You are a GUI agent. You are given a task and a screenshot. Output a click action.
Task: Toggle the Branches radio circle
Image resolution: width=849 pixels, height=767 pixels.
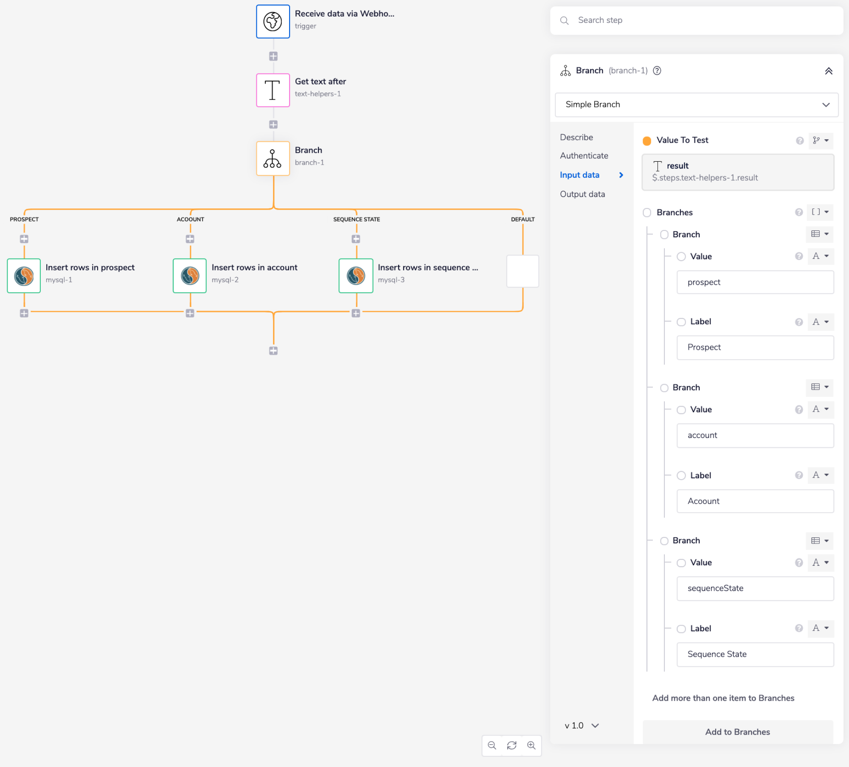point(647,212)
